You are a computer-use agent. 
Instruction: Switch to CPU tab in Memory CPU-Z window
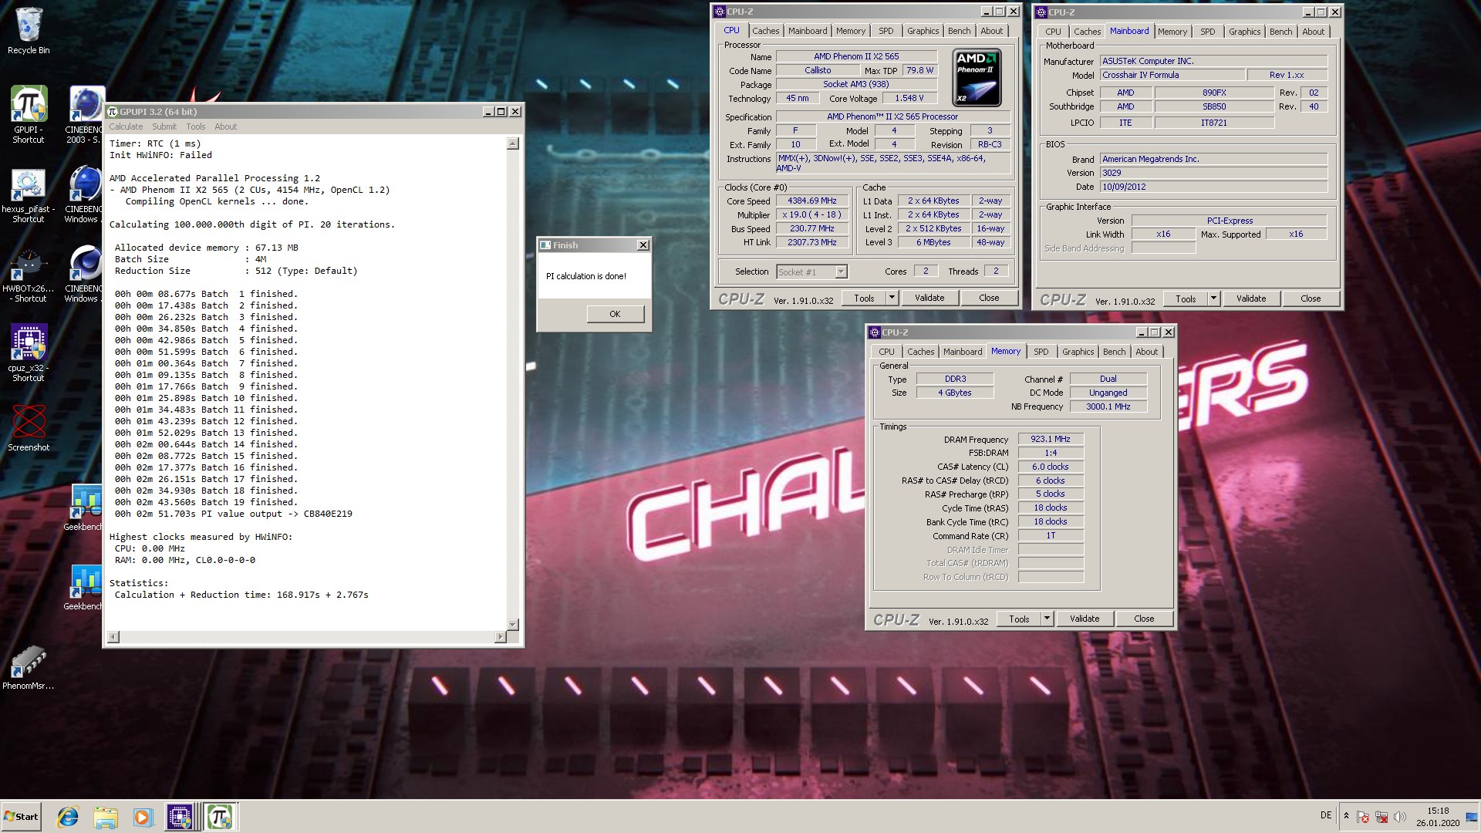pos(887,352)
